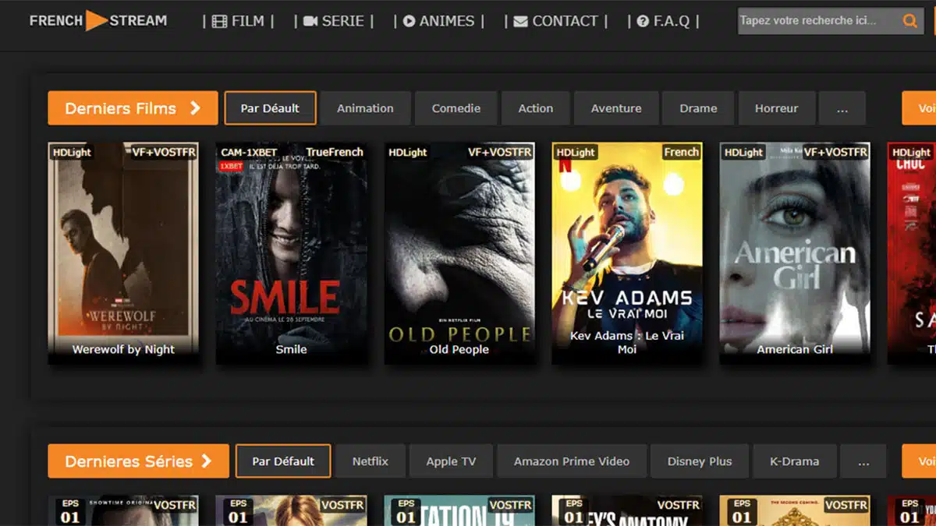Image resolution: width=936 pixels, height=526 pixels.
Task: Click the French Stream orange play logo
Action: pos(97,21)
